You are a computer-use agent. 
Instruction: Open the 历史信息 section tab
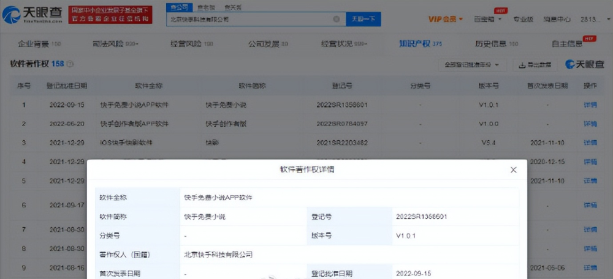(x=497, y=44)
